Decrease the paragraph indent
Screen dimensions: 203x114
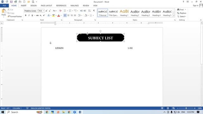[x=82, y=11]
